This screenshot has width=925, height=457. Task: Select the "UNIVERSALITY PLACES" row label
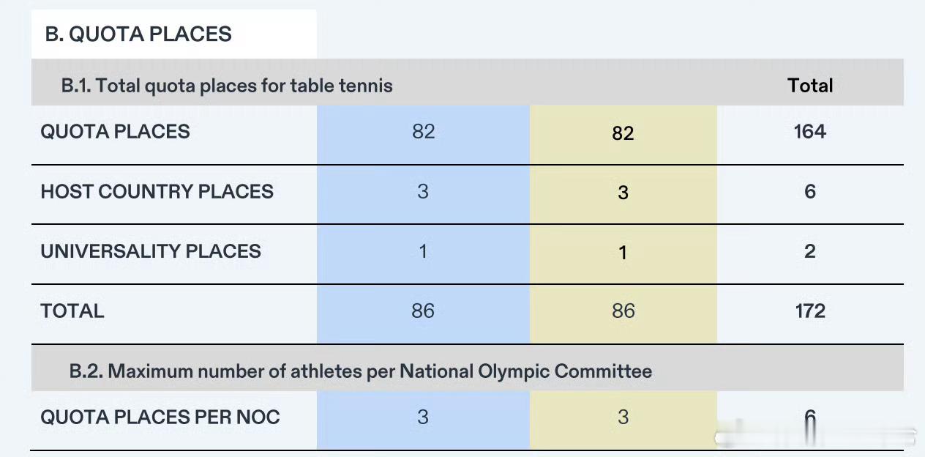click(151, 251)
